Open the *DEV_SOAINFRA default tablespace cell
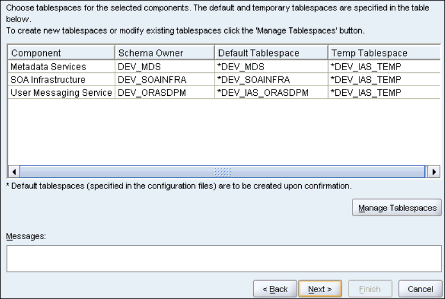Image resolution: width=445 pixels, height=299 pixels. click(x=270, y=79)
